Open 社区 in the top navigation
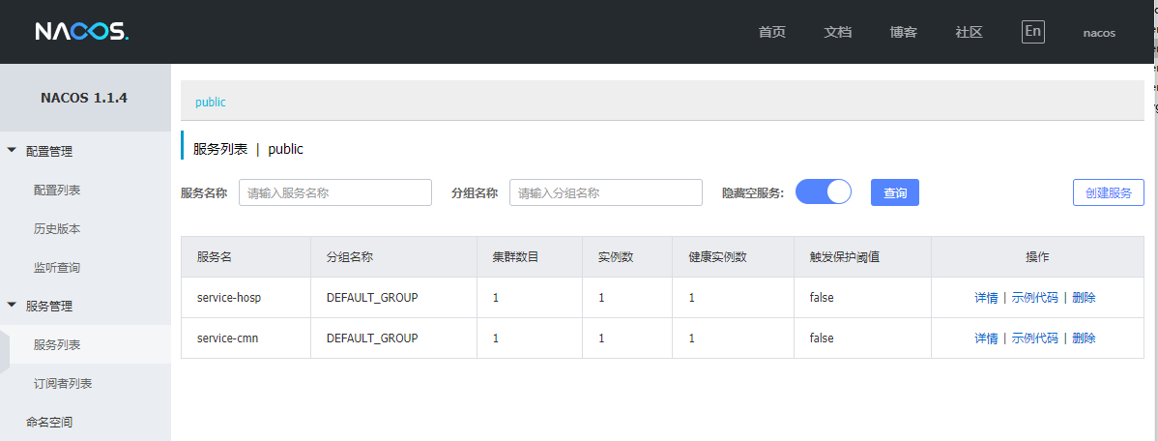1158x441 pixels. 969,32
